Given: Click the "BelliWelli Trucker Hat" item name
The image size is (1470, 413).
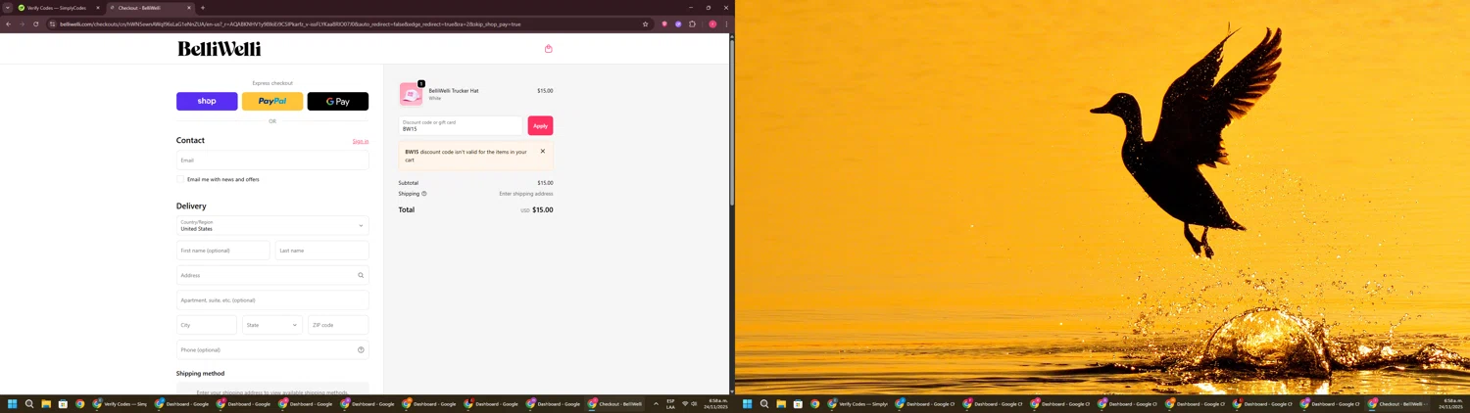Looking at the screenshot, I should point(454,90).
